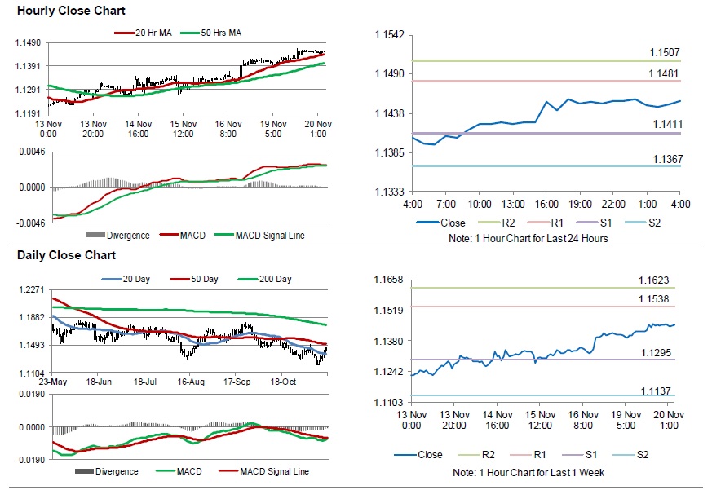This screenshot has height=490, width=712.
Task: Select the Divergence legend in hourly MACD chart
Action: [x=118, y=236]
